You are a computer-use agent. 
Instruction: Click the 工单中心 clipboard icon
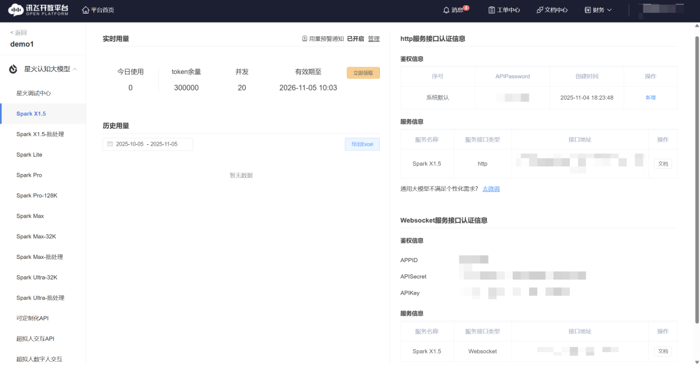tap(491, 10)
